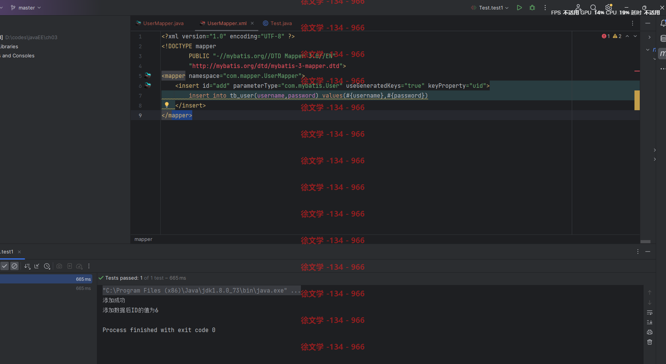666x364 pixels.
Task: Hide the right tool window with the minus icon
Action: pyautogui.click(x=648, y=23)
